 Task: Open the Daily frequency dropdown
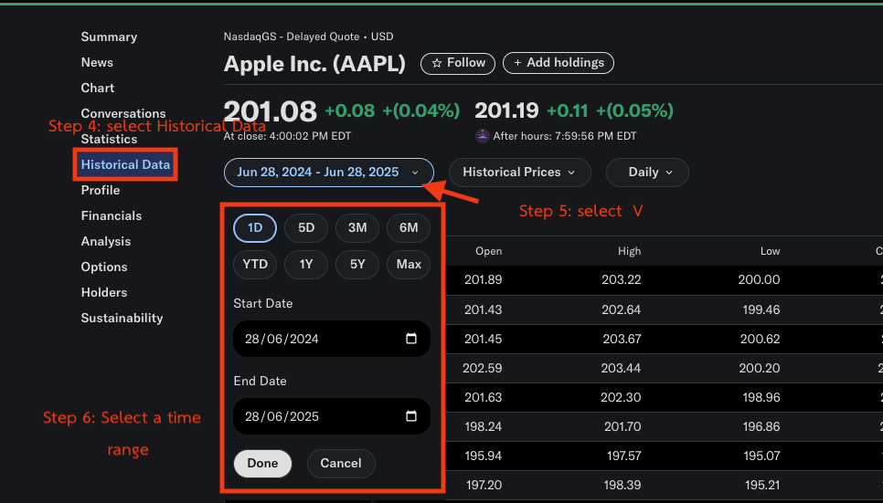(650, 172)
